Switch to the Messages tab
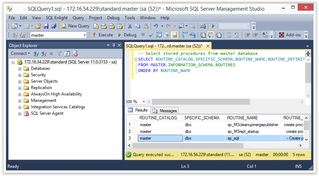The image size is (319, 176). [165, 110]
